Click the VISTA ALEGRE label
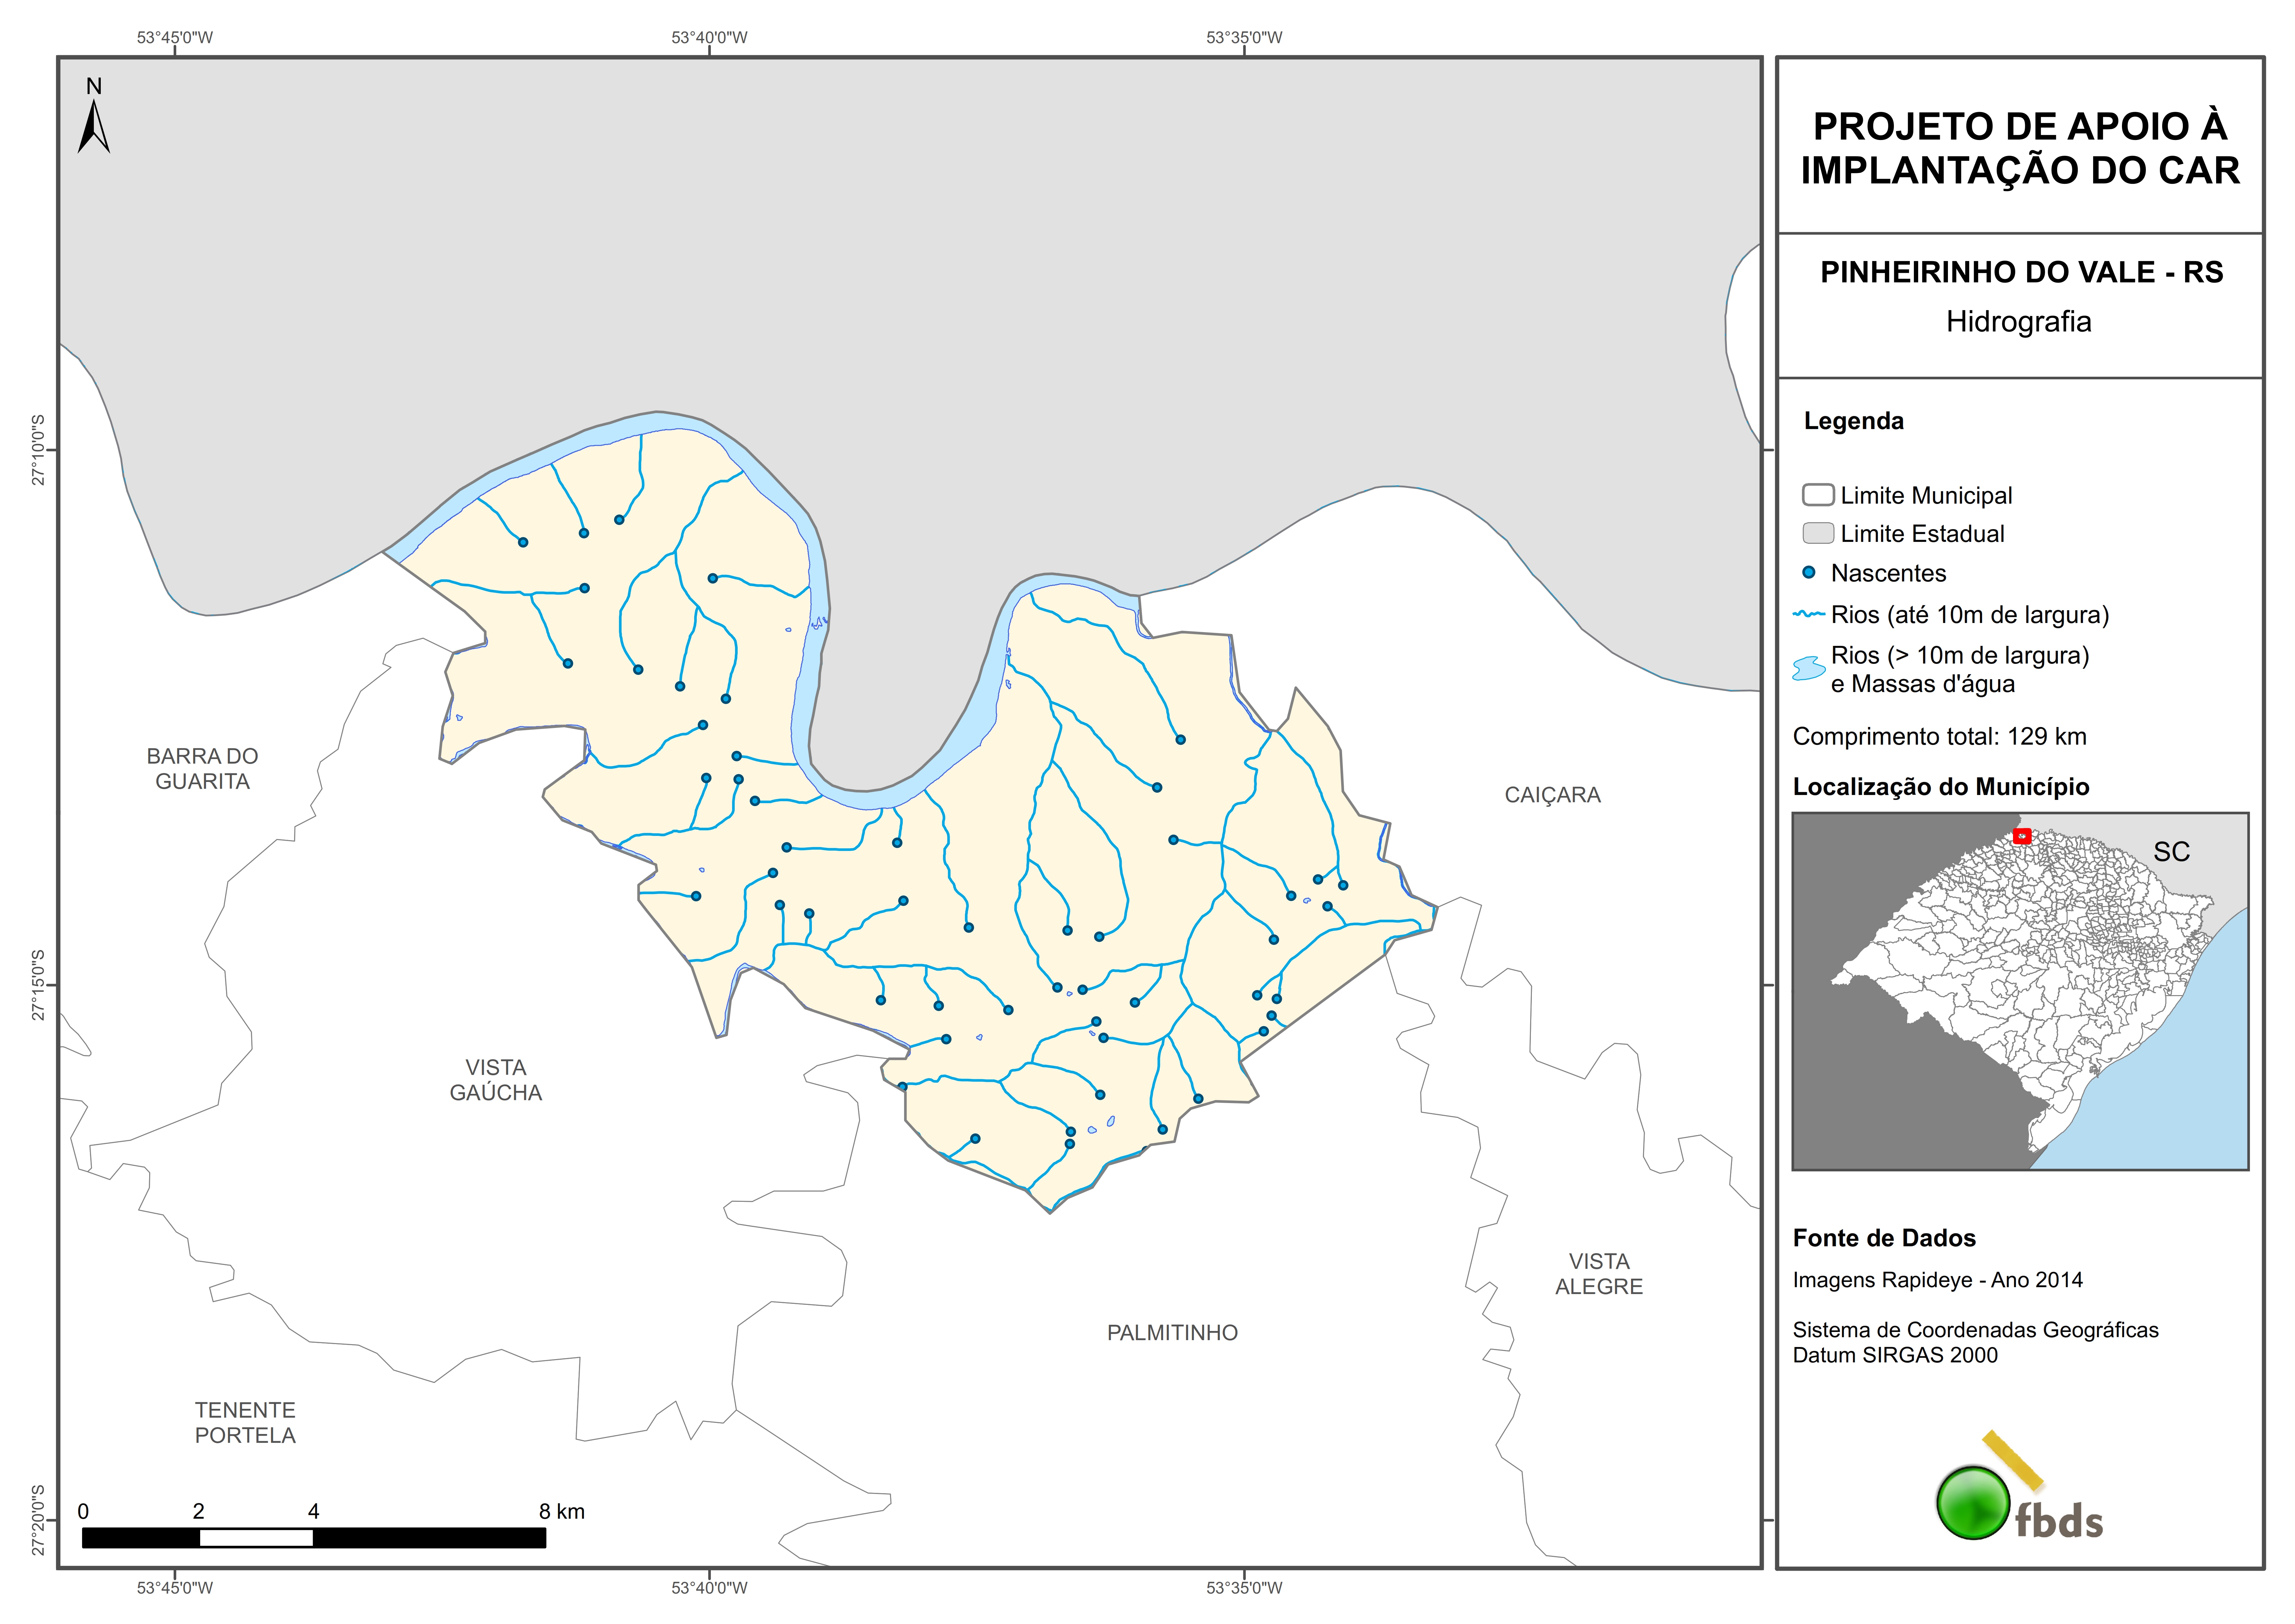This screenshot has height=1624, width=2295. (1598, 1274)
